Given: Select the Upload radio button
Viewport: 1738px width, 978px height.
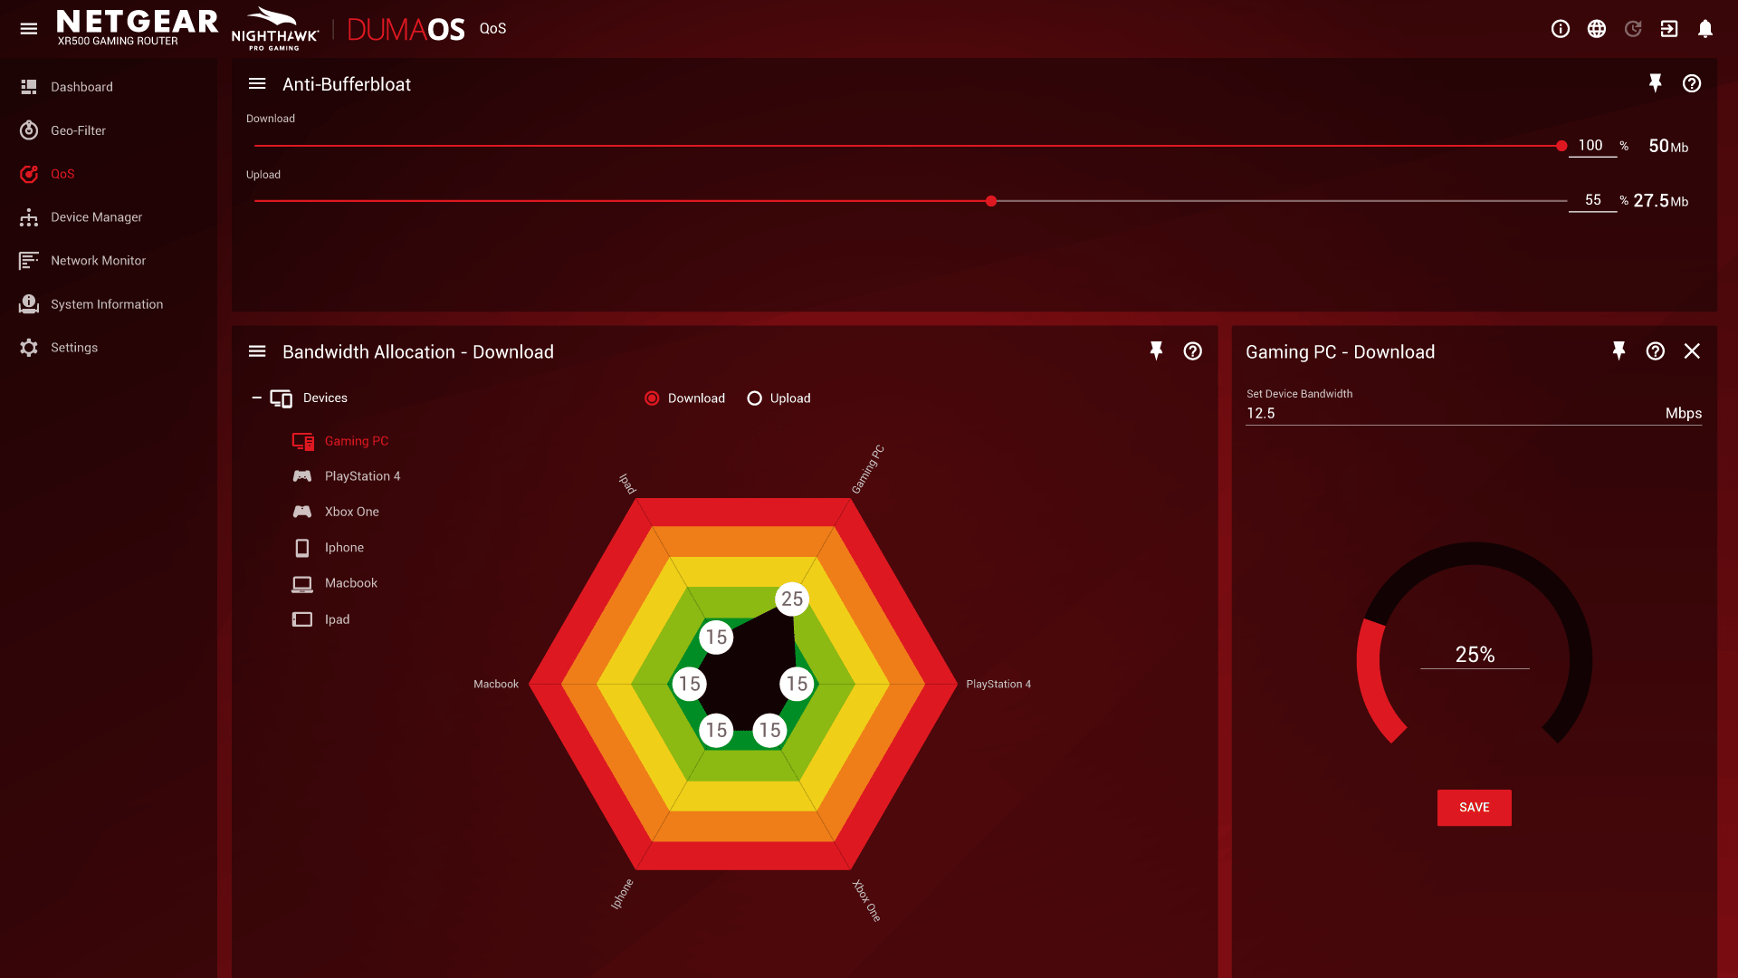Looking at the screenshot, I should point(754,398).
